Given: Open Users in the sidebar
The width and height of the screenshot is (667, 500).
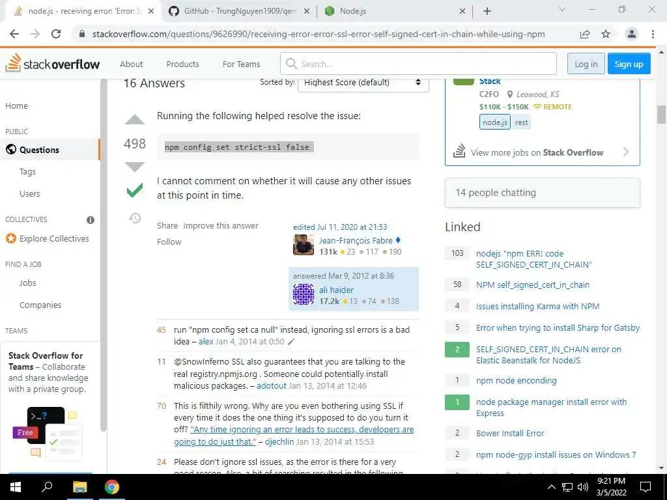Looking at the screenshot, I should click(x=29, y=194).
